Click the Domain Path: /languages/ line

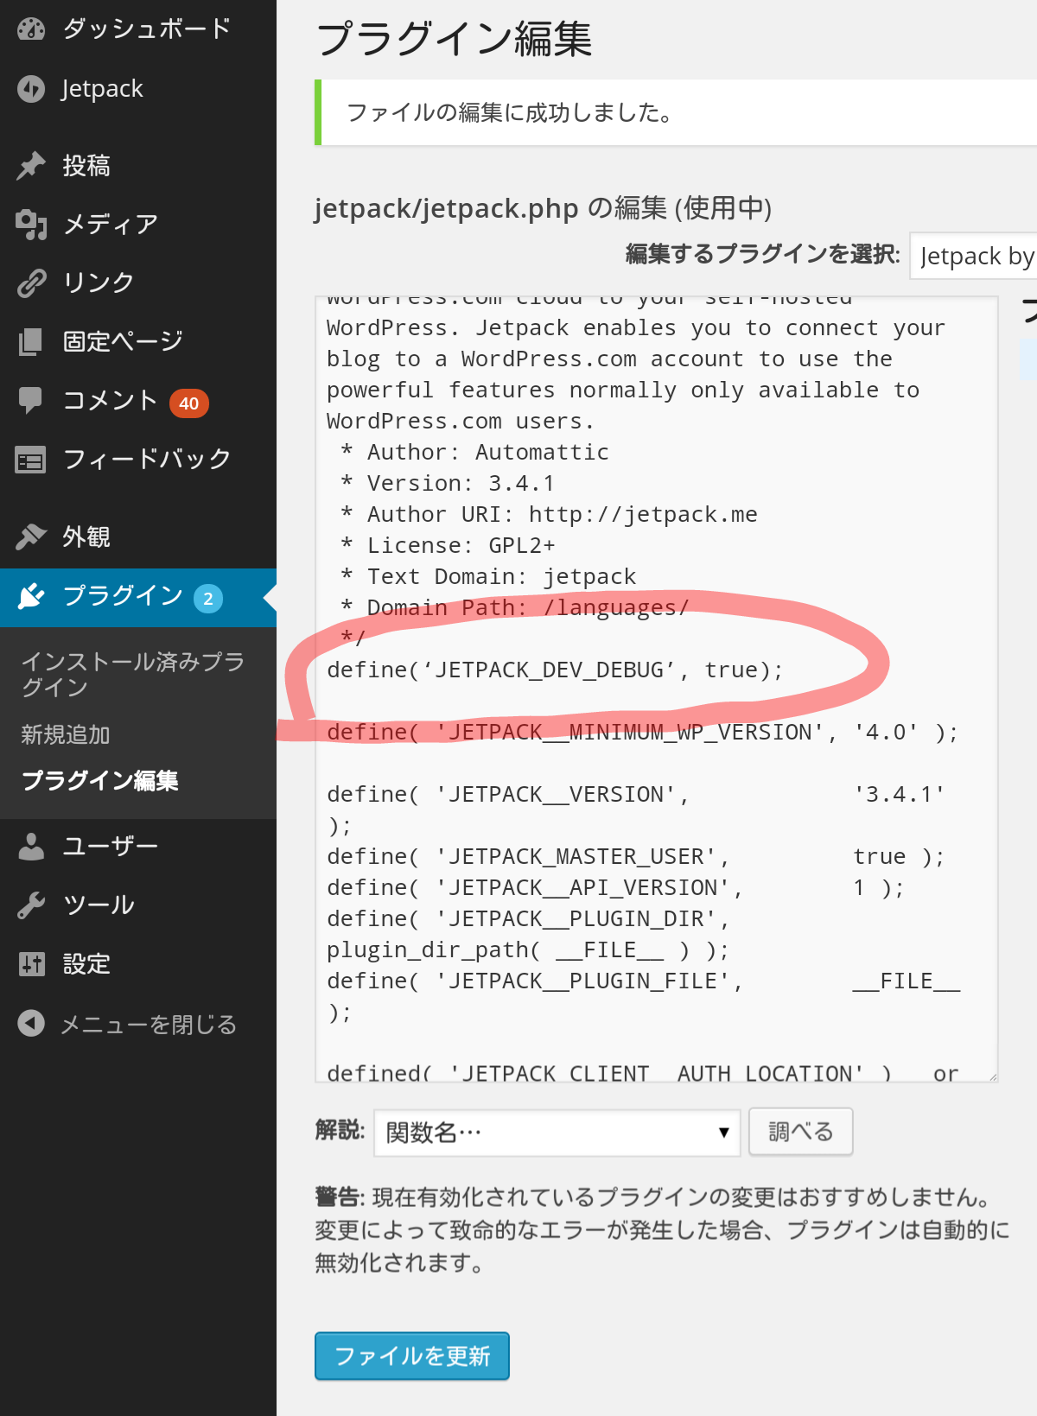click(515, 608)
